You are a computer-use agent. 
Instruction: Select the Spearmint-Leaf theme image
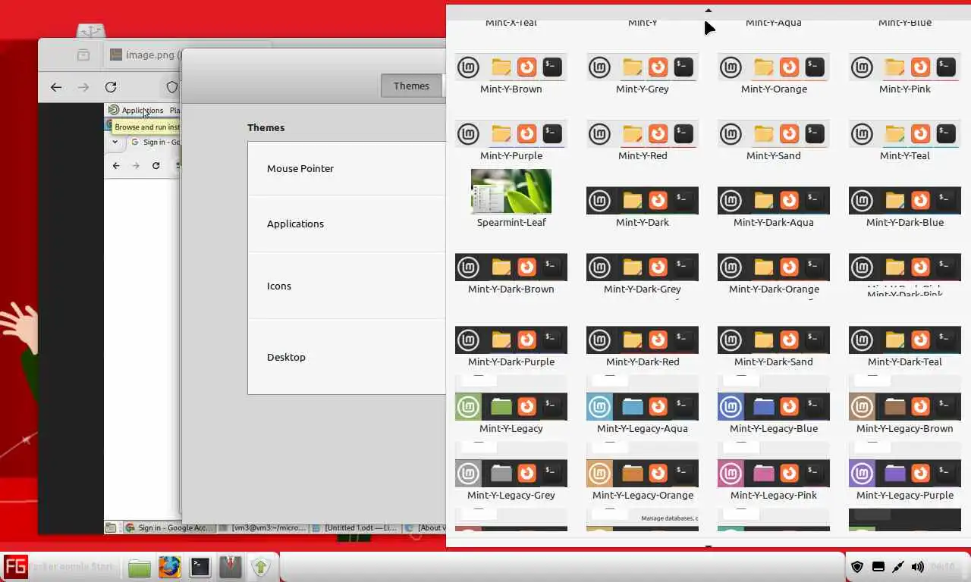coord(511,191)
